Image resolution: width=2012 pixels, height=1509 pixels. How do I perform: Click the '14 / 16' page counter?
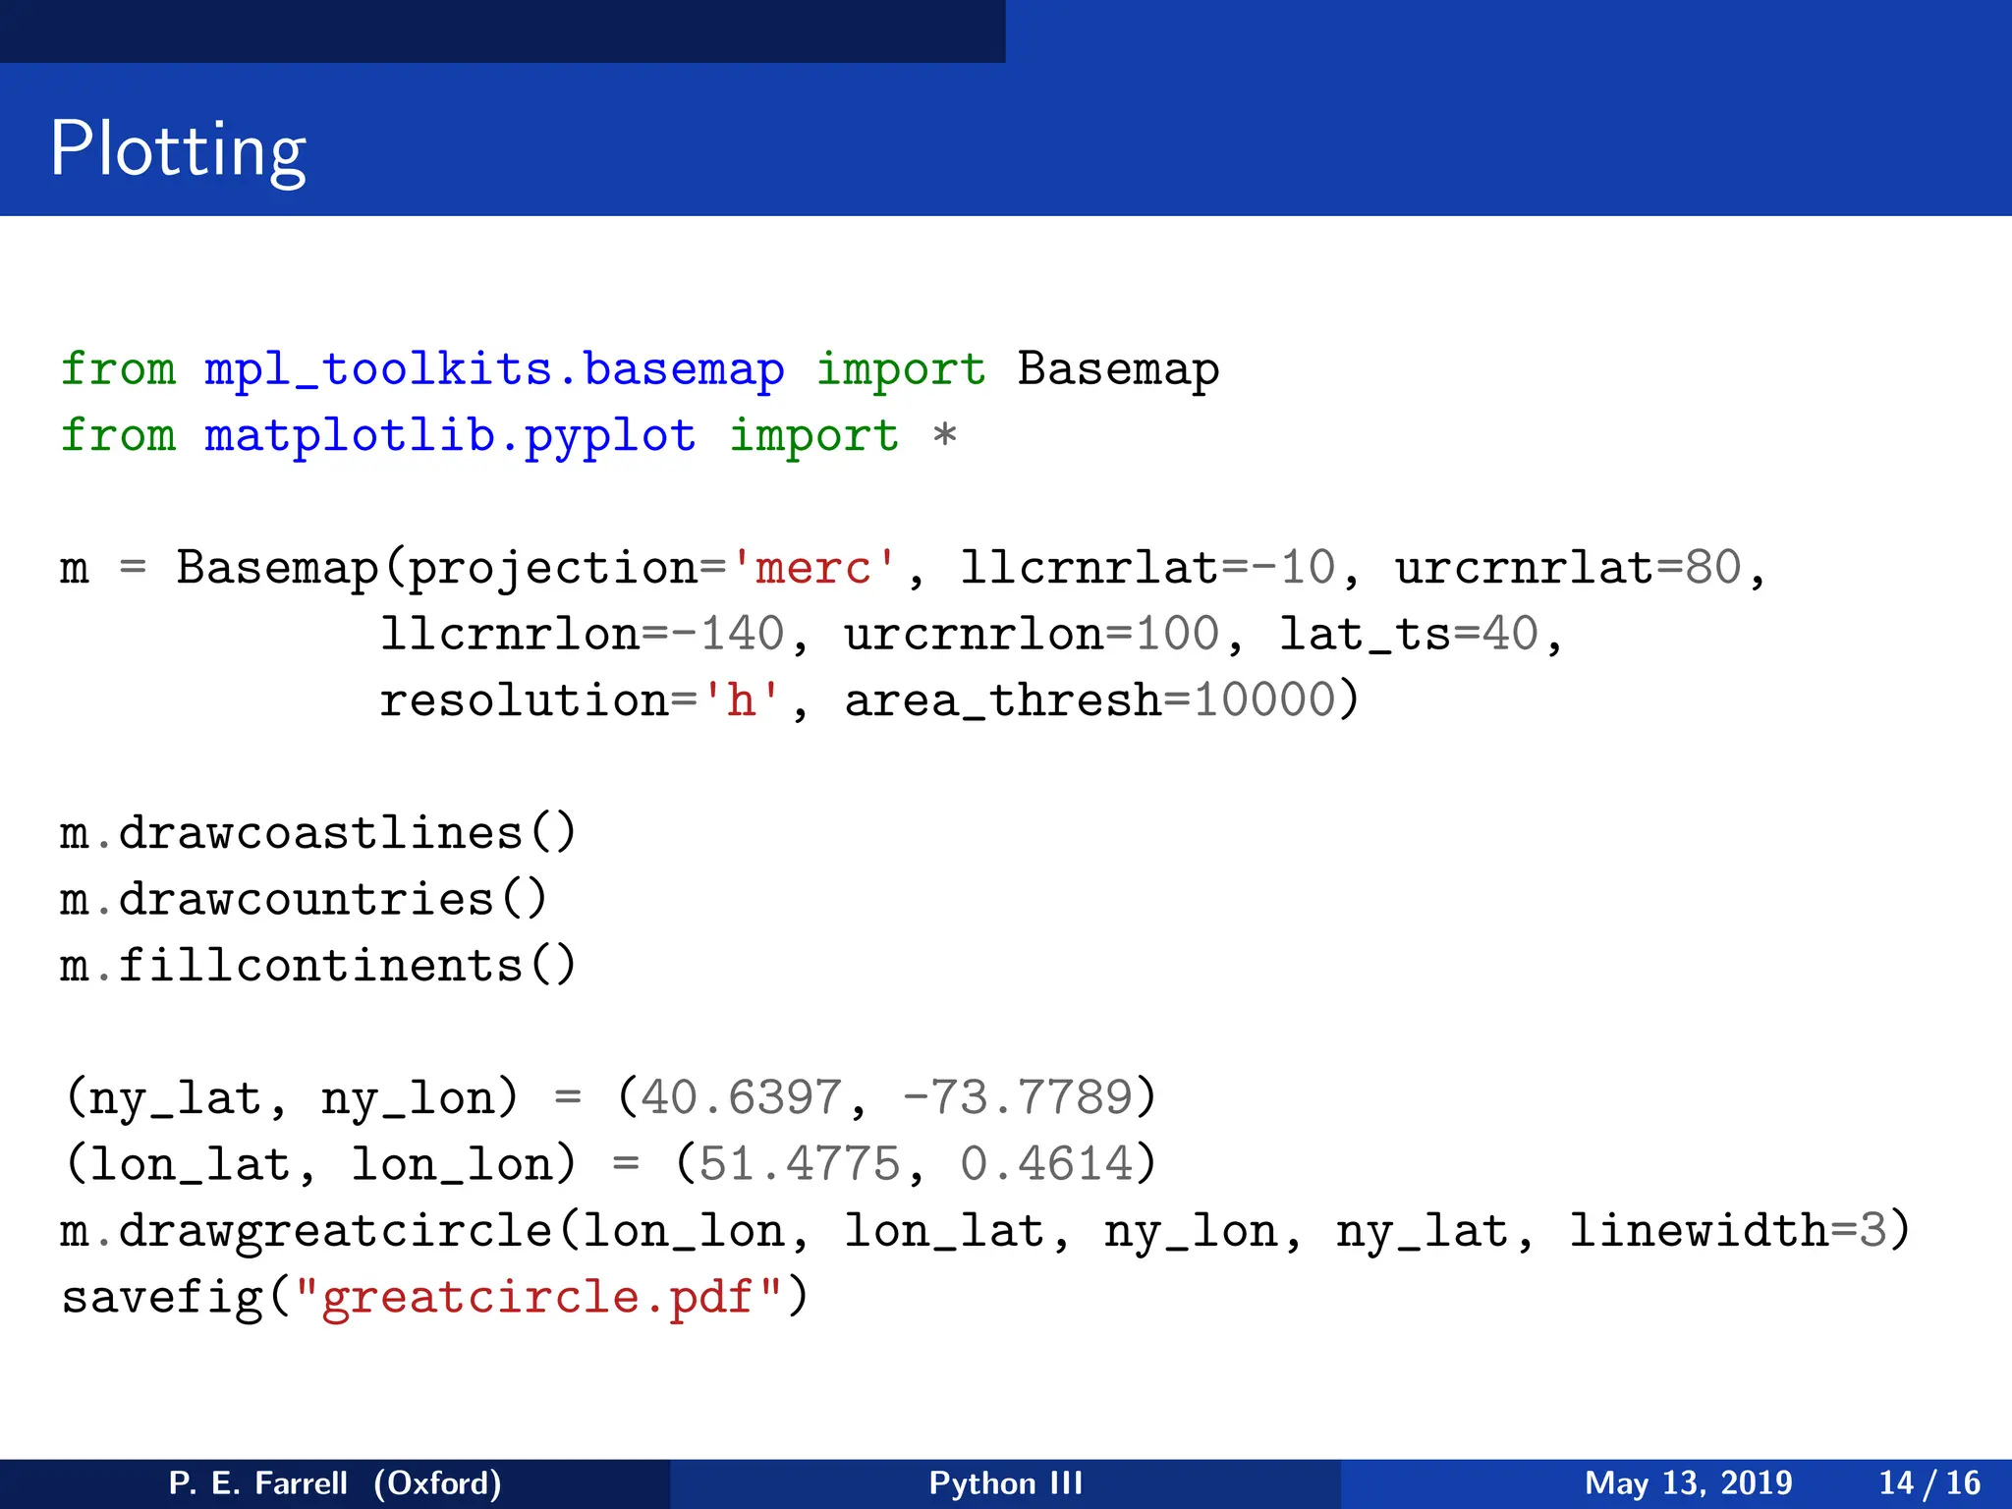(x=1928, y=1482)
